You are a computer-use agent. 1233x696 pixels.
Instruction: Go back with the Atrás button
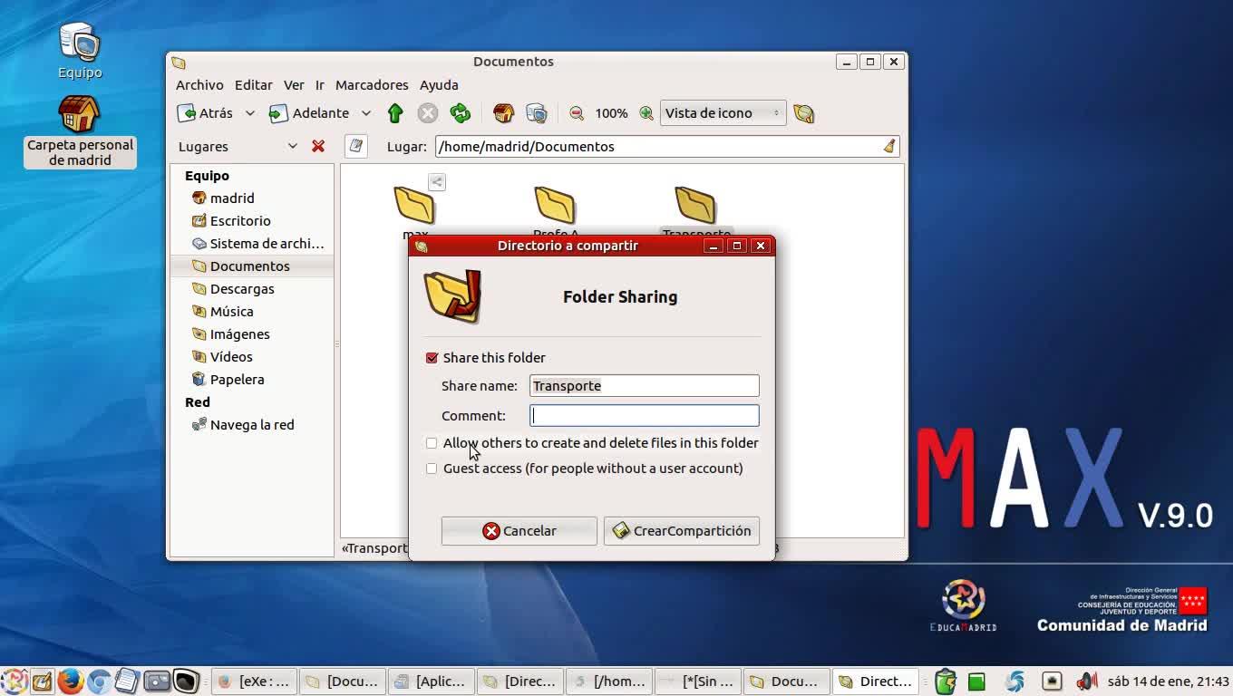pos(206,113)
